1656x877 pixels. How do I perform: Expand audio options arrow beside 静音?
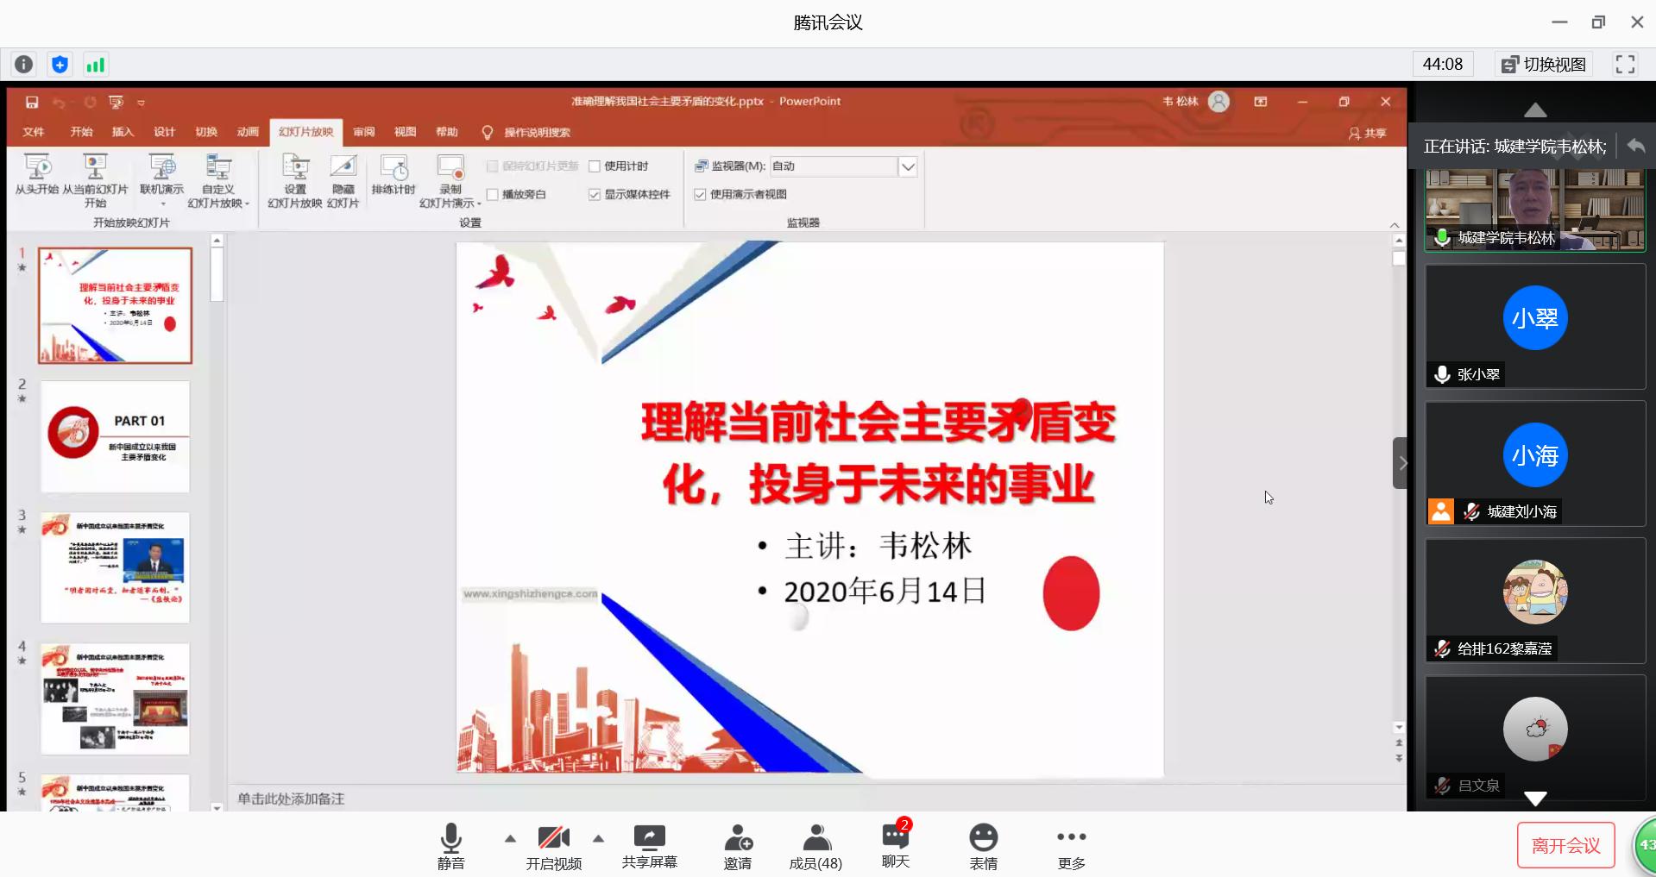click(x=510, y=838)
